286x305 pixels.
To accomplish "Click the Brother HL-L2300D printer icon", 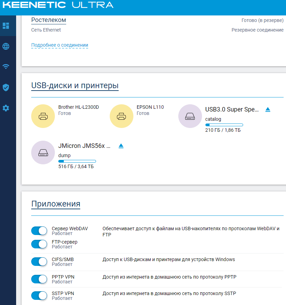I will [43, 117].
